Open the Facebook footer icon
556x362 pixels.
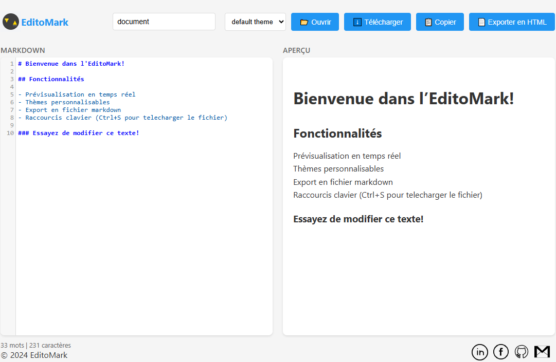(x=500, y=352)
